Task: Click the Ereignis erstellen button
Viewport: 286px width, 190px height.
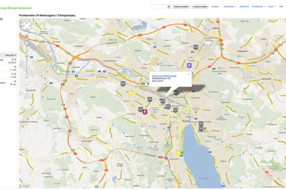Action: pyautogui.click(x=200, y=6)
